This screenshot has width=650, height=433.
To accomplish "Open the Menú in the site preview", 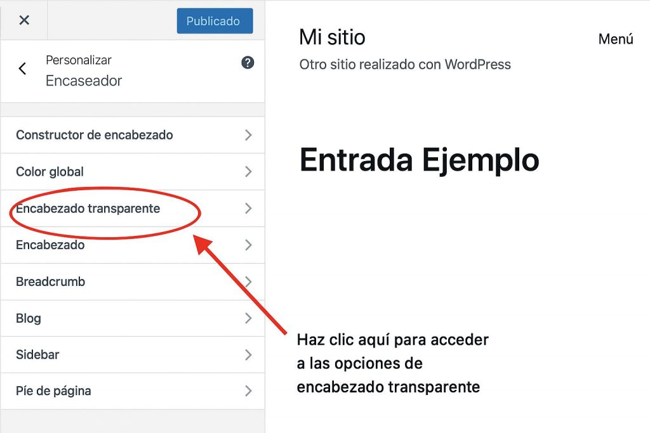I will click(615, 39).
